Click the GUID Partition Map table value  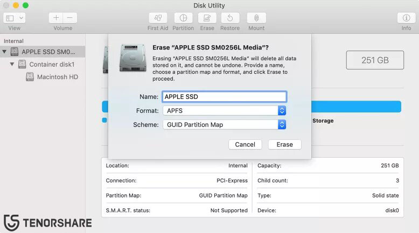(x=223, y=195)
